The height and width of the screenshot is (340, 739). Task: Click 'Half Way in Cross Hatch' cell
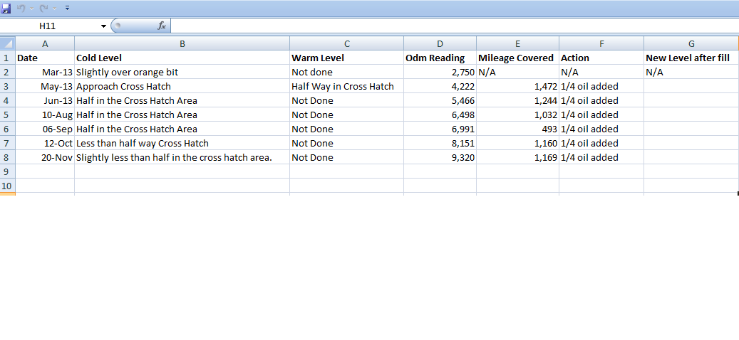pos(347,86)
